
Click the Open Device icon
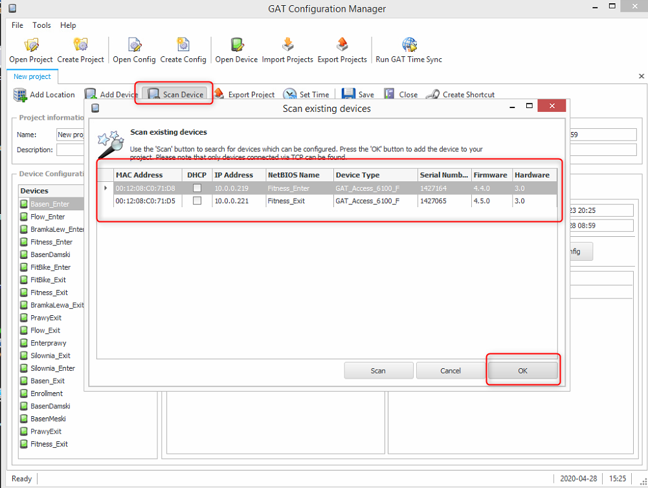point(236,45)
